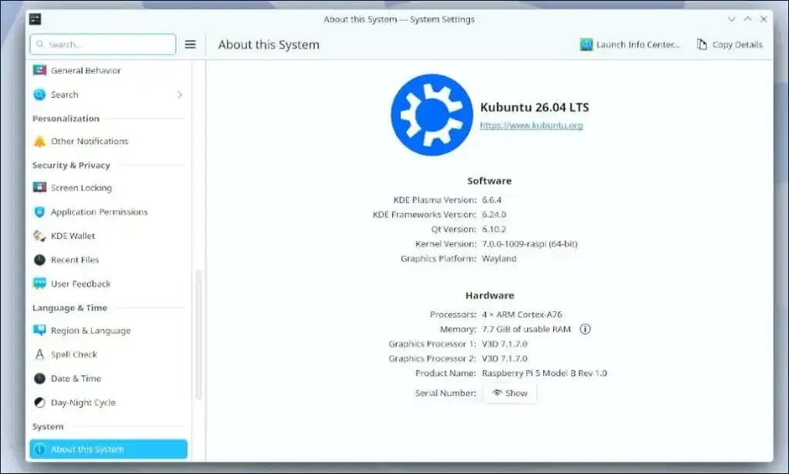
Task: Click the 4 × ARM Cortex-A76 text
Action: 522,314
